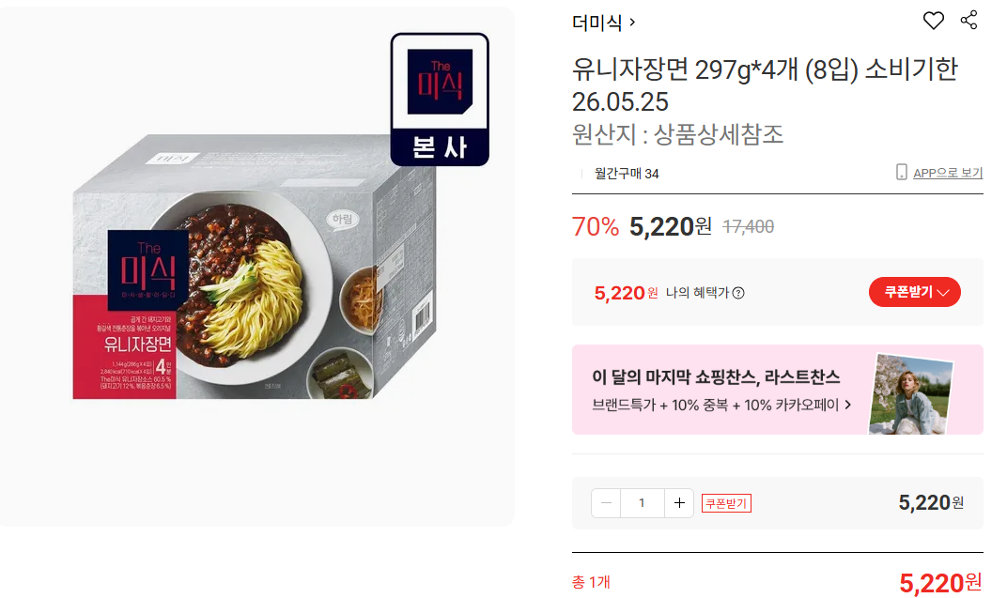Viewport: 1007px width, 598px height.
Task: Click the 유니자장면 297g*4개 product title
Action: (765, 85)
